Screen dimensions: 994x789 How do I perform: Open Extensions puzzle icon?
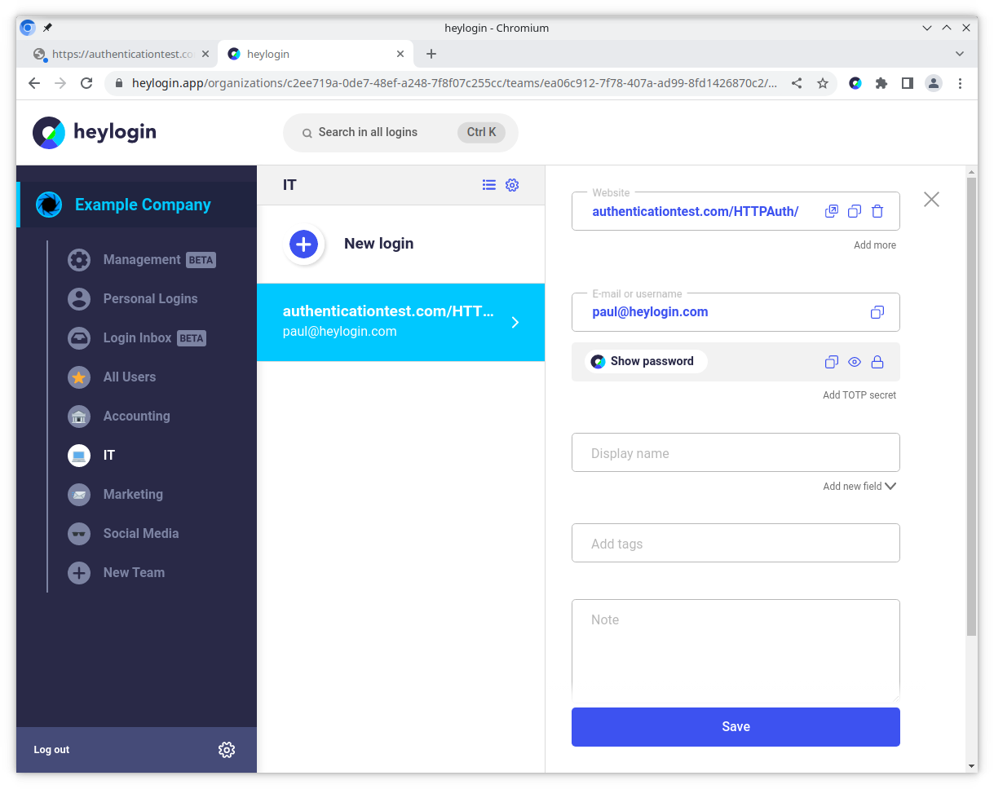click(x=881, y=83)
